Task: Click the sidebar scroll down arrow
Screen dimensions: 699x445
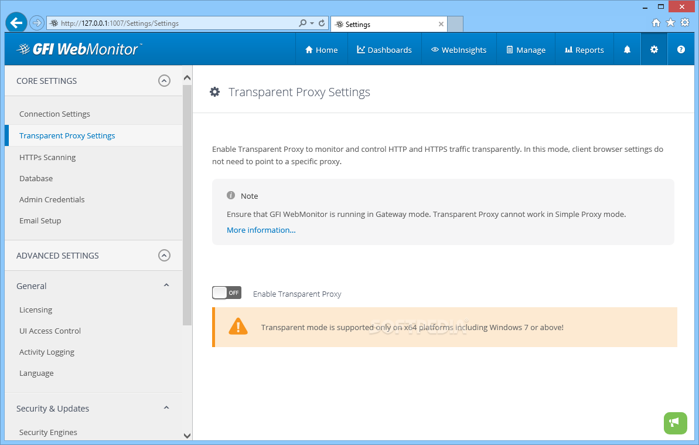Action: point(187,436)
